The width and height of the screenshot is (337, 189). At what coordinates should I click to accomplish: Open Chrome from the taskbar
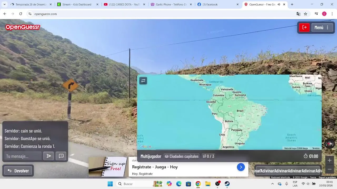pos(198,184)
